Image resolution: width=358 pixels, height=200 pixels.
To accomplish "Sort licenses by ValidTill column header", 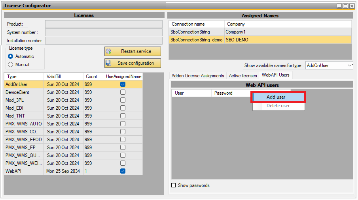I will click(x=63, y=77).
